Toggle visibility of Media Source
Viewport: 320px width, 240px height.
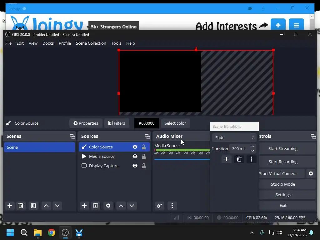pos(135,156)
